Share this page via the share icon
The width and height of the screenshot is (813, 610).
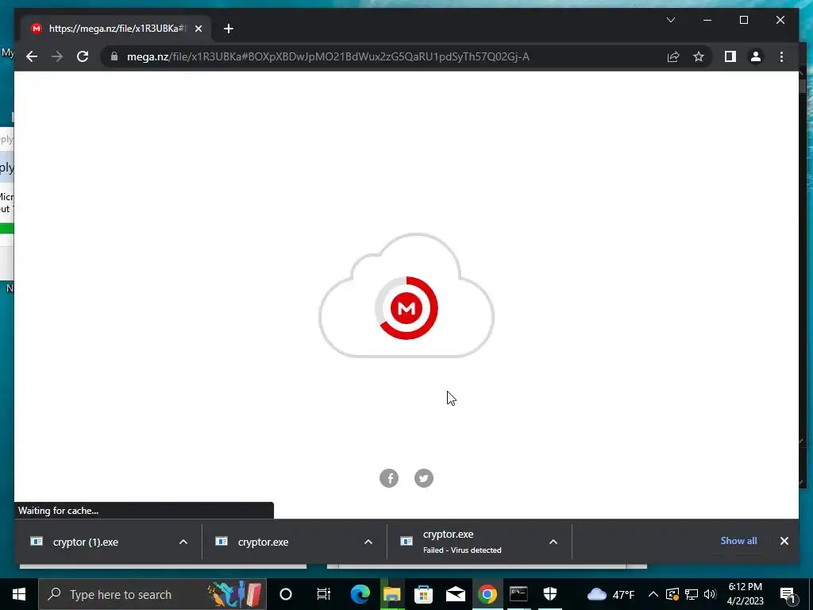click(x=673, y=56)
